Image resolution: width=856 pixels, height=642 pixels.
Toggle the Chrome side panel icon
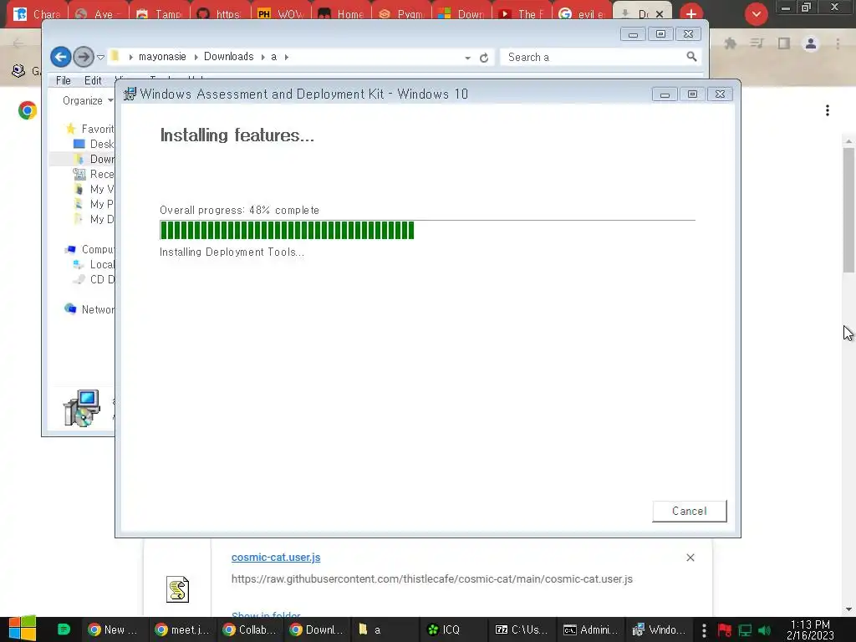tap(784, 43)
